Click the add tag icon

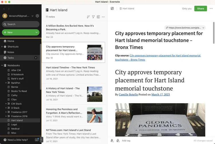tap(118, 141)
